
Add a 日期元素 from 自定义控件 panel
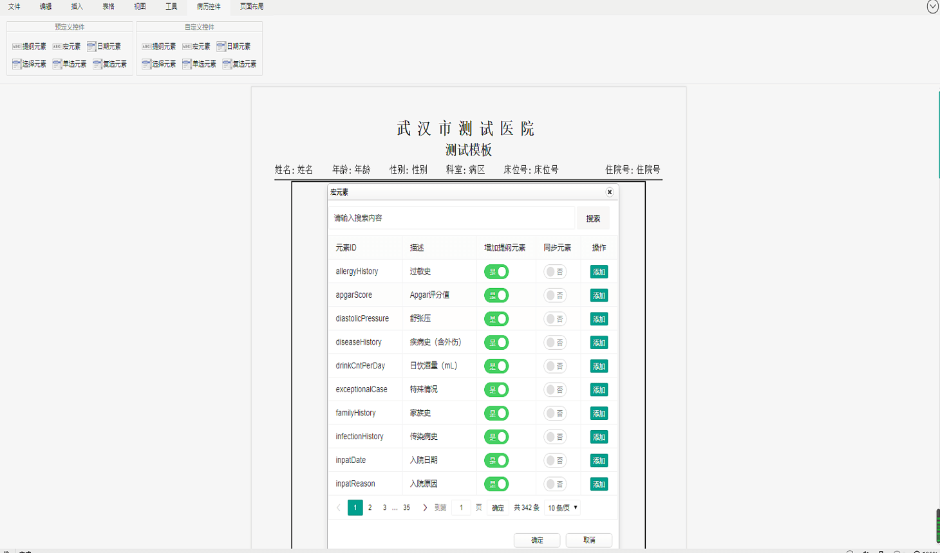(x=236, y=46)
